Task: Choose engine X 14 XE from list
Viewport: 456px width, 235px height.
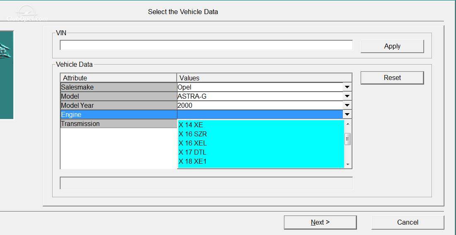Action: coord(261,125)
